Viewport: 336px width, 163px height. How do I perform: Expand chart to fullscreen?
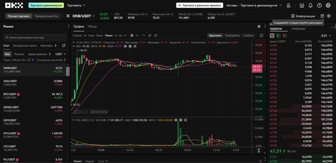click(262, 35)
